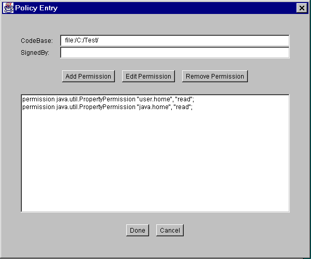Cancel the policy entry dialog
Viewport: 311px width, 259px height.
tap(170, 231)
